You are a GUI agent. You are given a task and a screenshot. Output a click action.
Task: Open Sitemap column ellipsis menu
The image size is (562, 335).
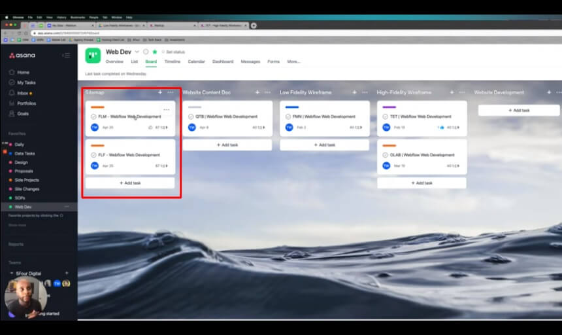(x=171, y=92)
